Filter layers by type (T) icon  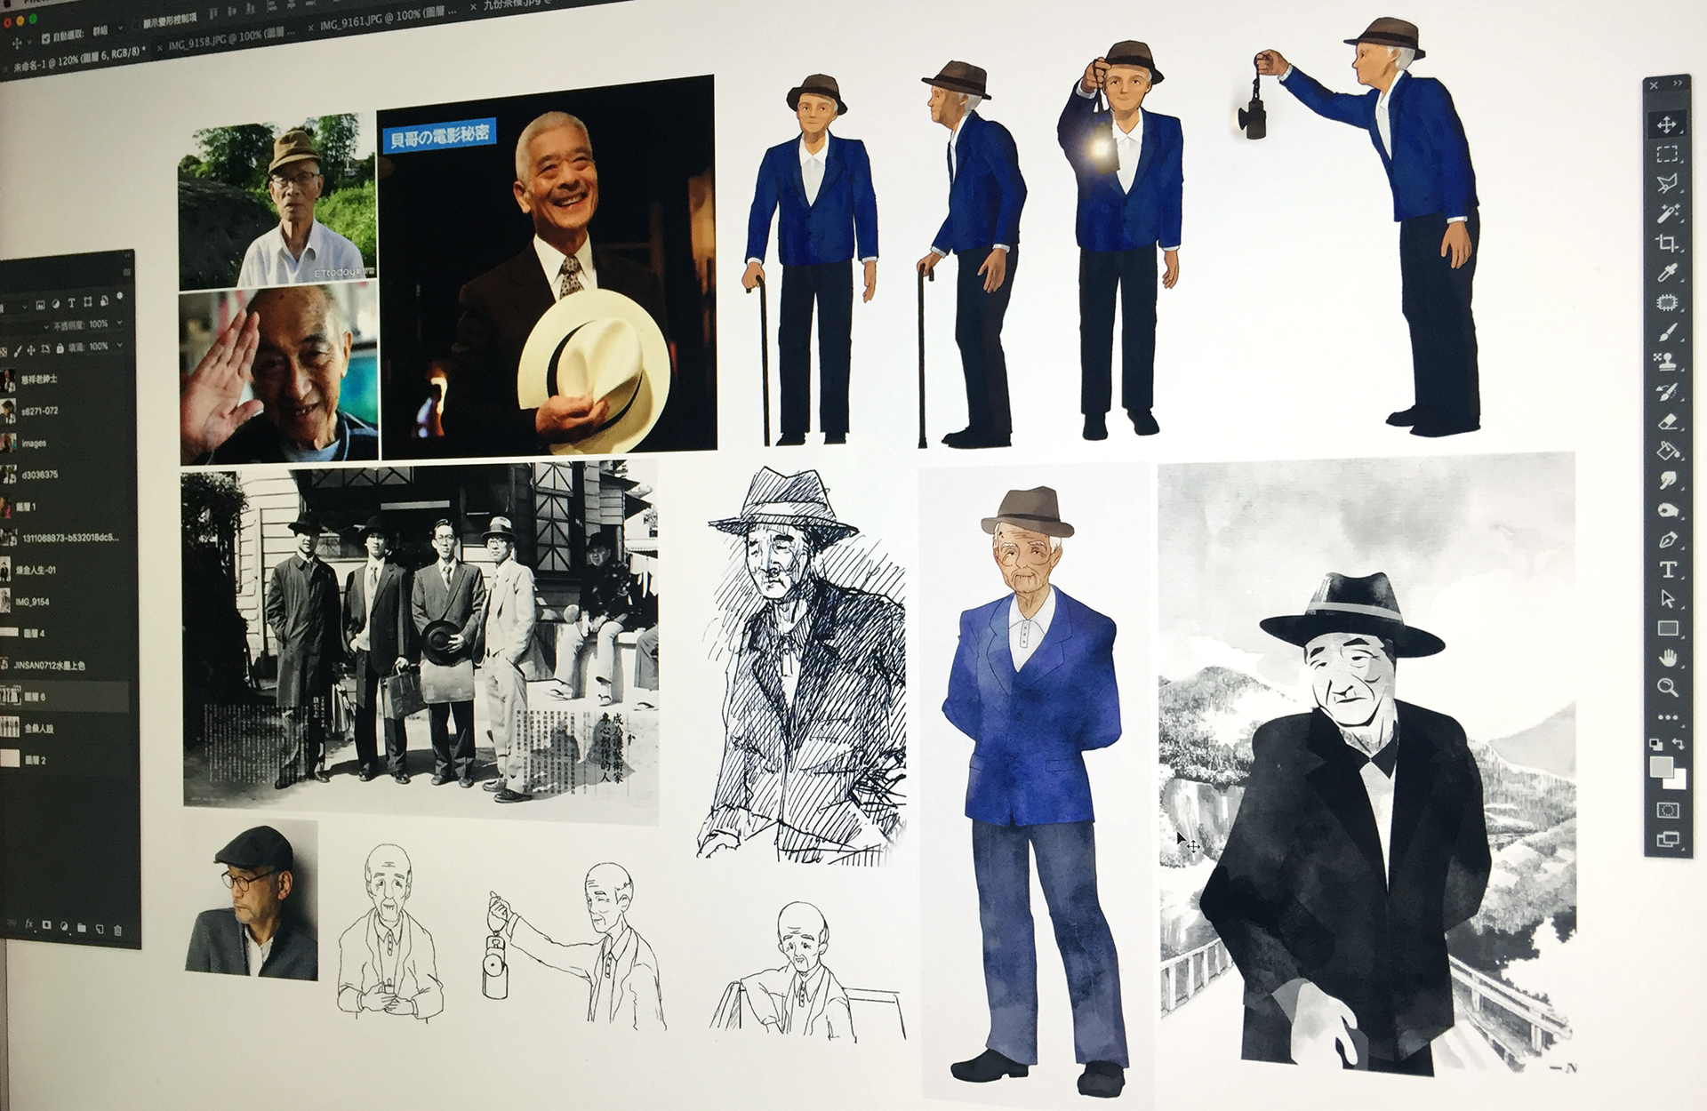pyautogui.click(x=72, y=304)
